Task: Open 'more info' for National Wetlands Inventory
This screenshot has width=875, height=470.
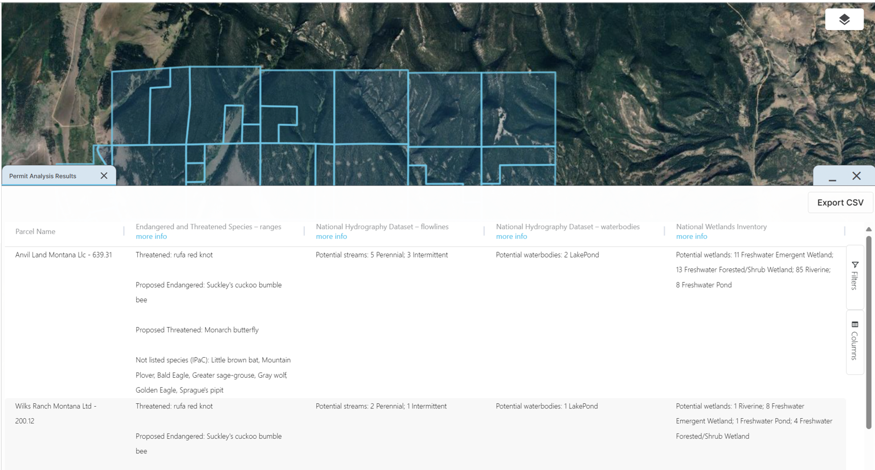Action: [x=691, y=236]
